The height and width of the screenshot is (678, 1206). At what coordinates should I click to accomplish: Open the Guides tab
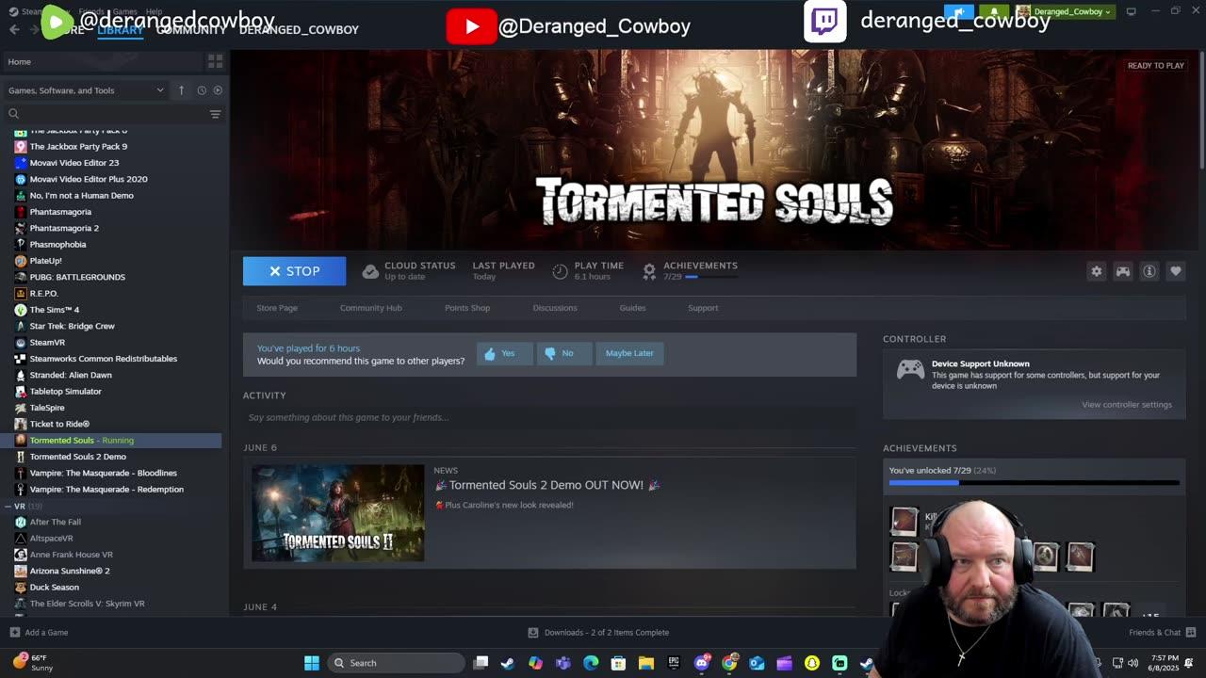632,308
